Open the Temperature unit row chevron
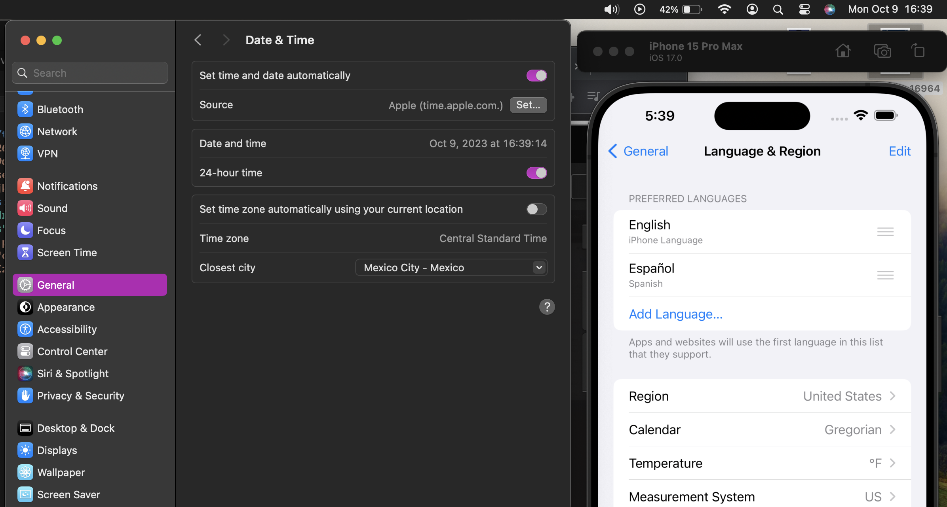The width and height of the screenshot is (947, 507). click(892, 463)
